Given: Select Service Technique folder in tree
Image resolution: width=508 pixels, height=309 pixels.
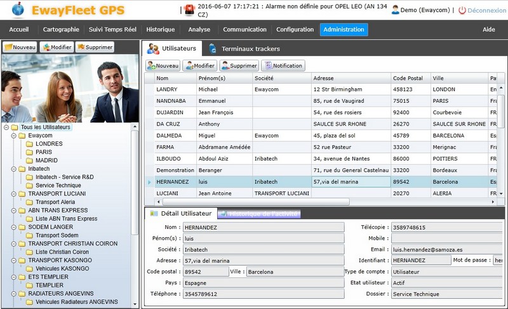Looking at the screenshot, I should [x=58, y=185].
